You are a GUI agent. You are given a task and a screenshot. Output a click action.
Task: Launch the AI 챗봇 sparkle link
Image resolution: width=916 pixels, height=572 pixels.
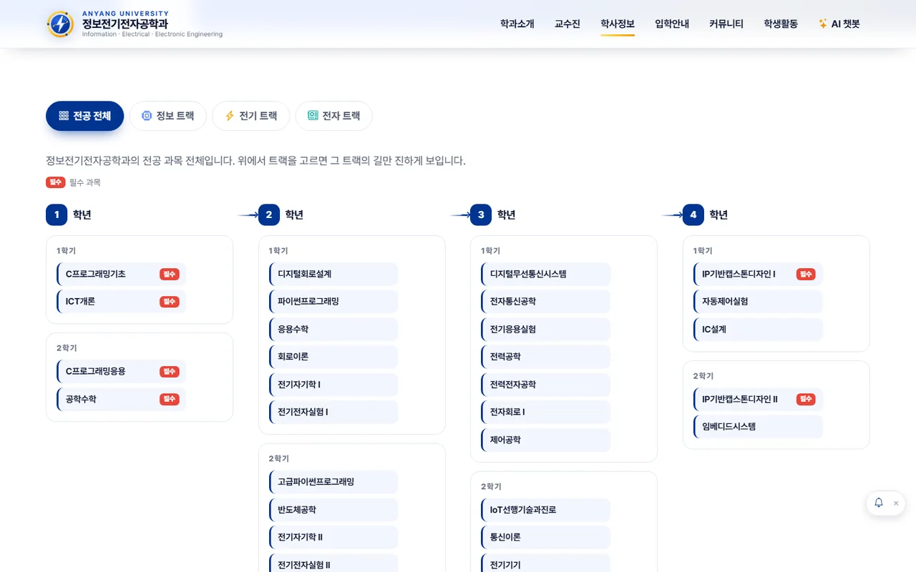pos(839,24)
